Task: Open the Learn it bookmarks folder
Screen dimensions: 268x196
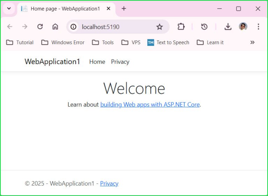Action: (x=210, y=42)
